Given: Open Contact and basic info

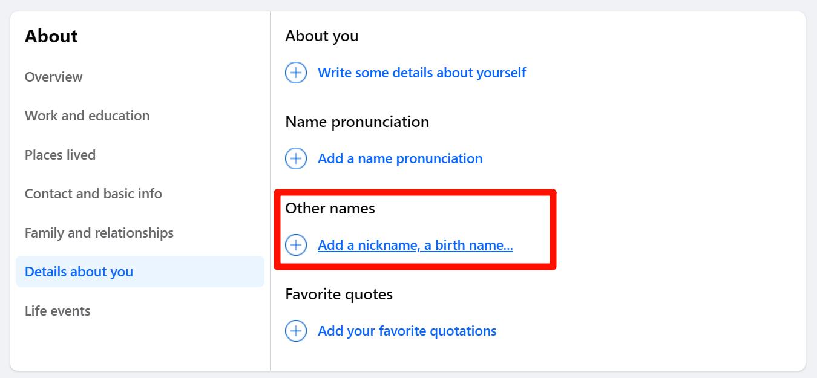Looking at the screenshot, I should coord(93,194).
